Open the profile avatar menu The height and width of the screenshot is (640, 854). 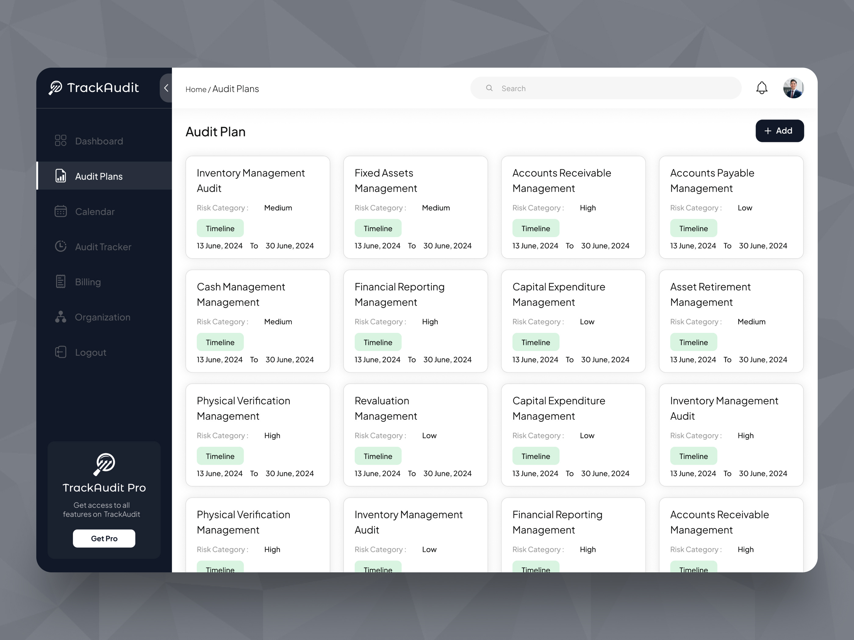(793, 88)
